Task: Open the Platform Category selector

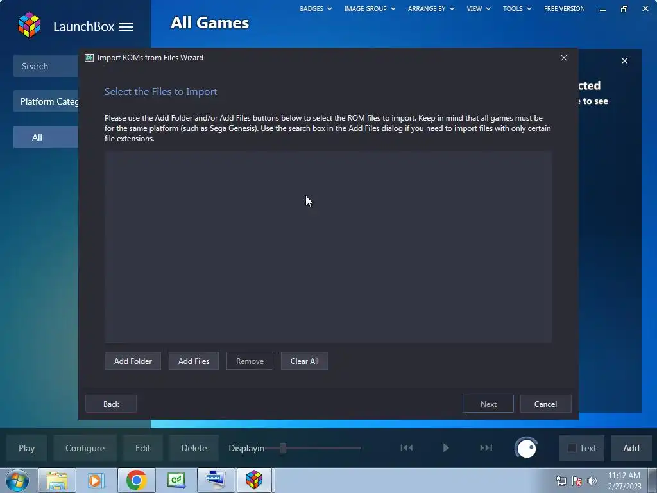Action: click(x=46, y=101)
